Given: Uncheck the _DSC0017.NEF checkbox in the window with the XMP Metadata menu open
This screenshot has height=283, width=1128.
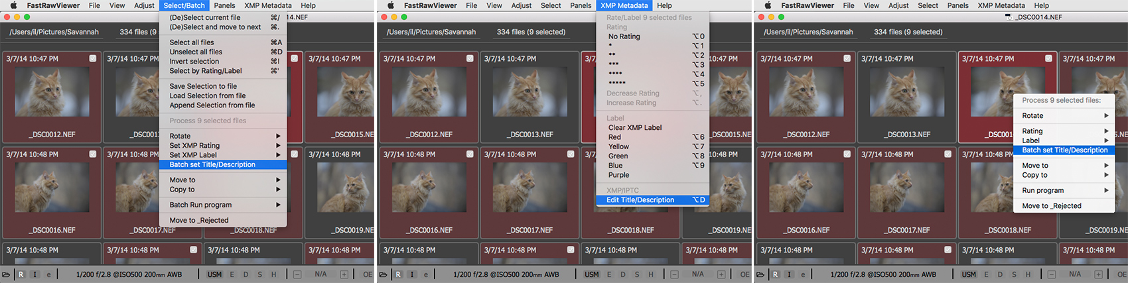Looking at the screenshot, I should tap(571, 154).
